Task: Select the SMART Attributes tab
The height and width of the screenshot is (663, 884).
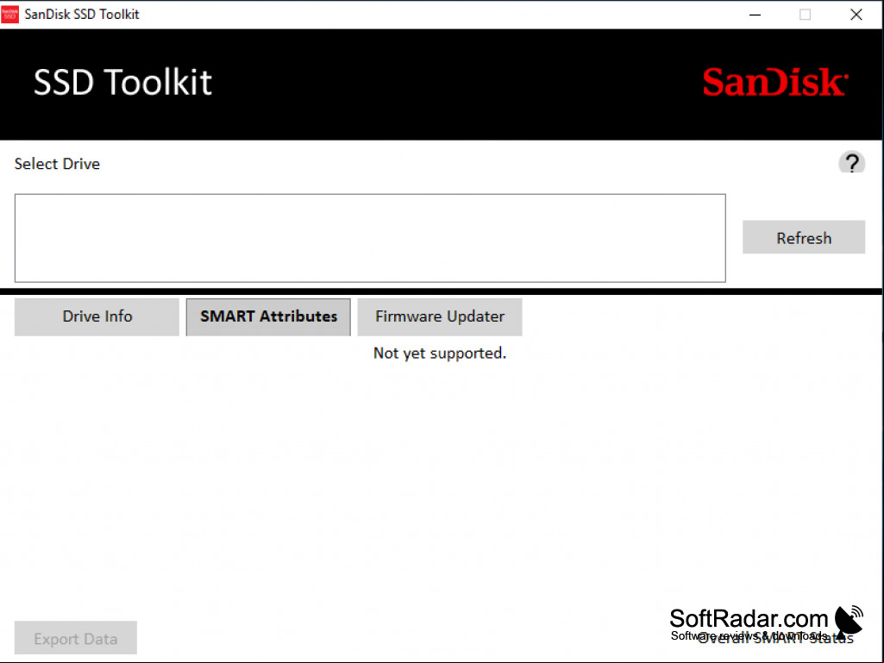Action: coord(268,316)
